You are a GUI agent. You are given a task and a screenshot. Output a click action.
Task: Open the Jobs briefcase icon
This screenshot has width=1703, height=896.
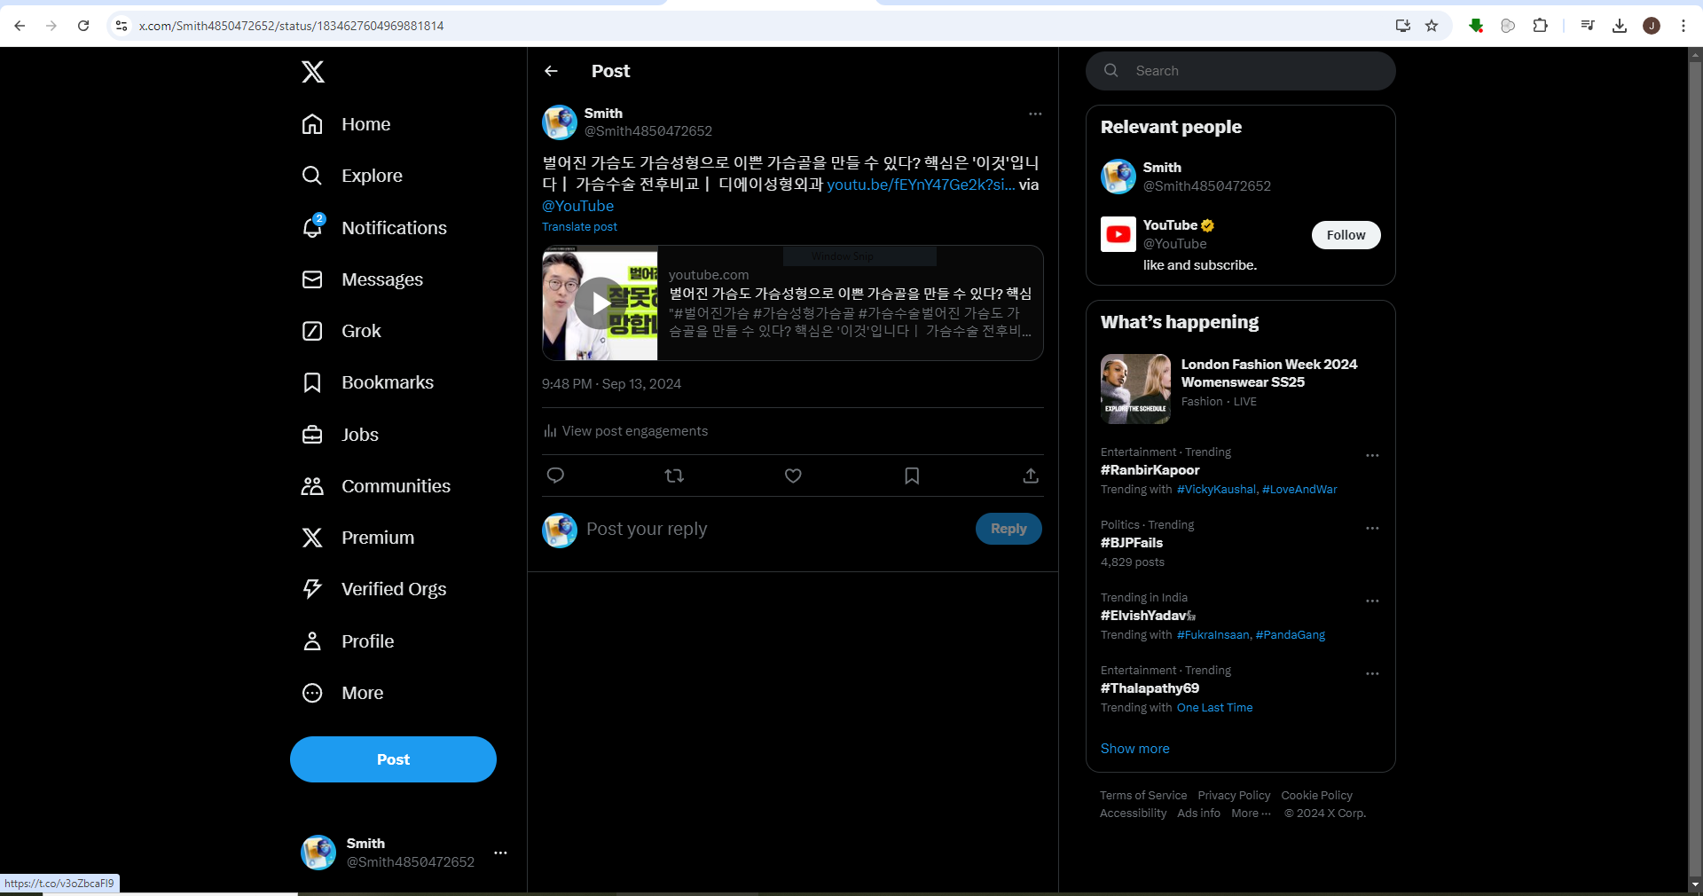pos(312,435)
